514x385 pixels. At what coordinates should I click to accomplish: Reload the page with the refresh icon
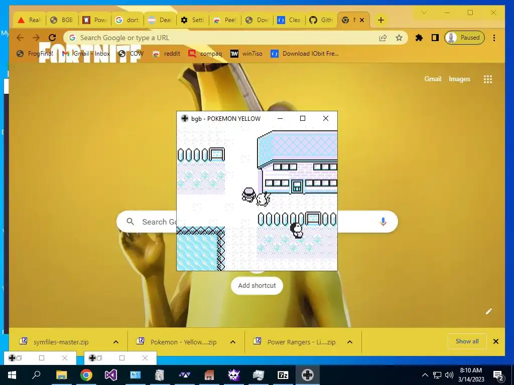[52, 38]
